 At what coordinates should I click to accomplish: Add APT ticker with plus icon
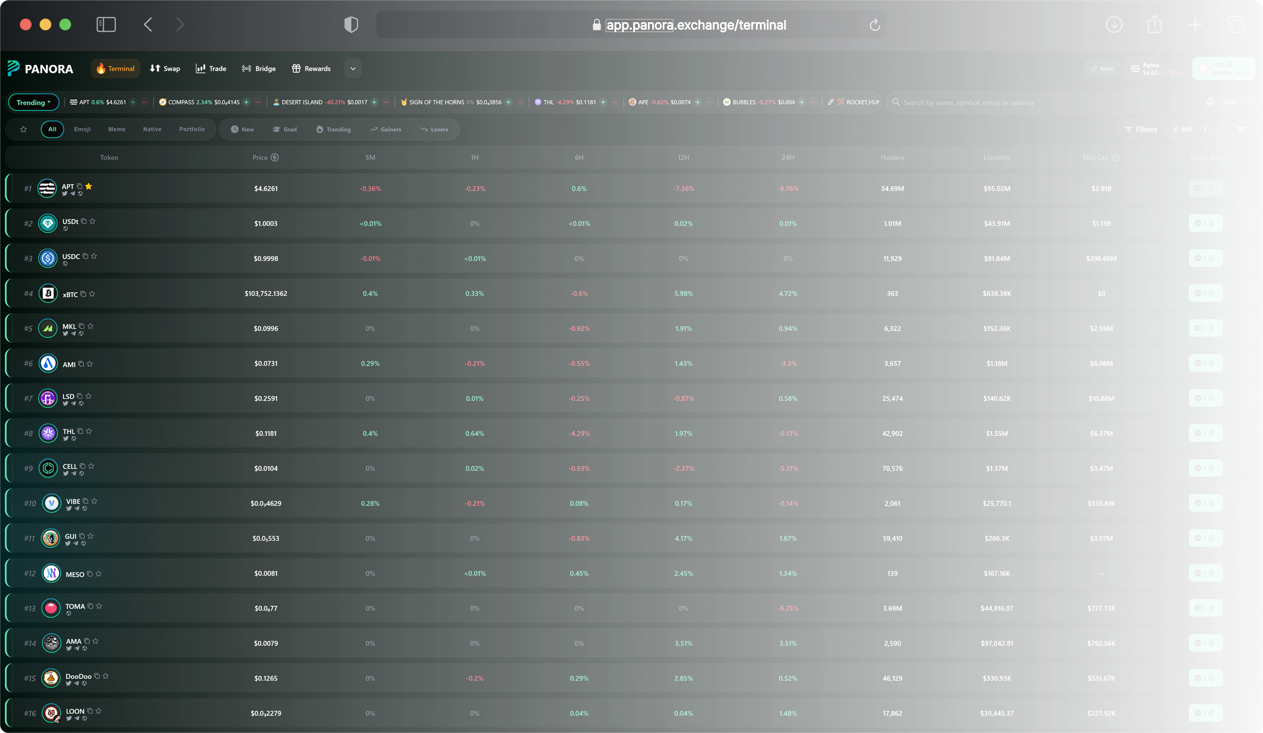coord(133,102)
